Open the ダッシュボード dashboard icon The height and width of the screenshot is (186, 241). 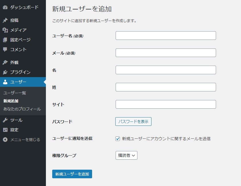click(x=5, y=7)
